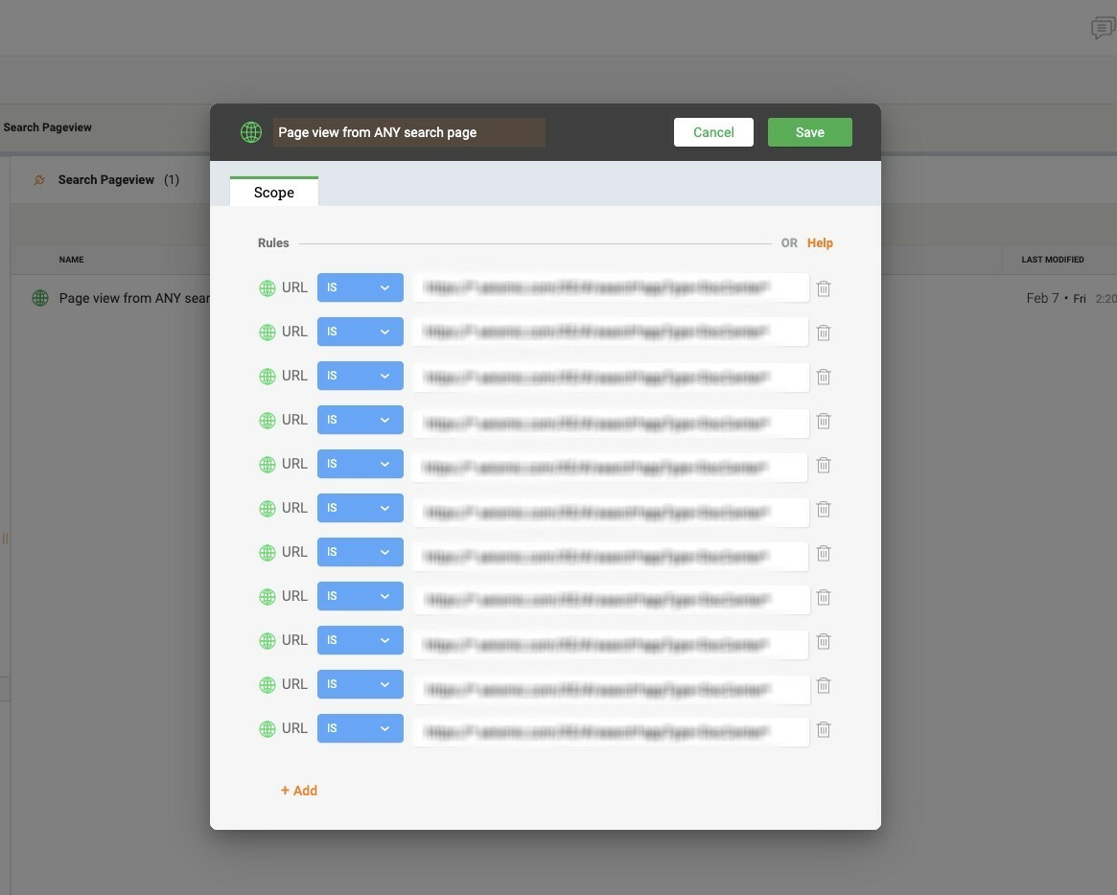The height and width of the screenshot is (895, 1117).
Task: Open the Help link next to OR
Action: (x=820, y=242)
